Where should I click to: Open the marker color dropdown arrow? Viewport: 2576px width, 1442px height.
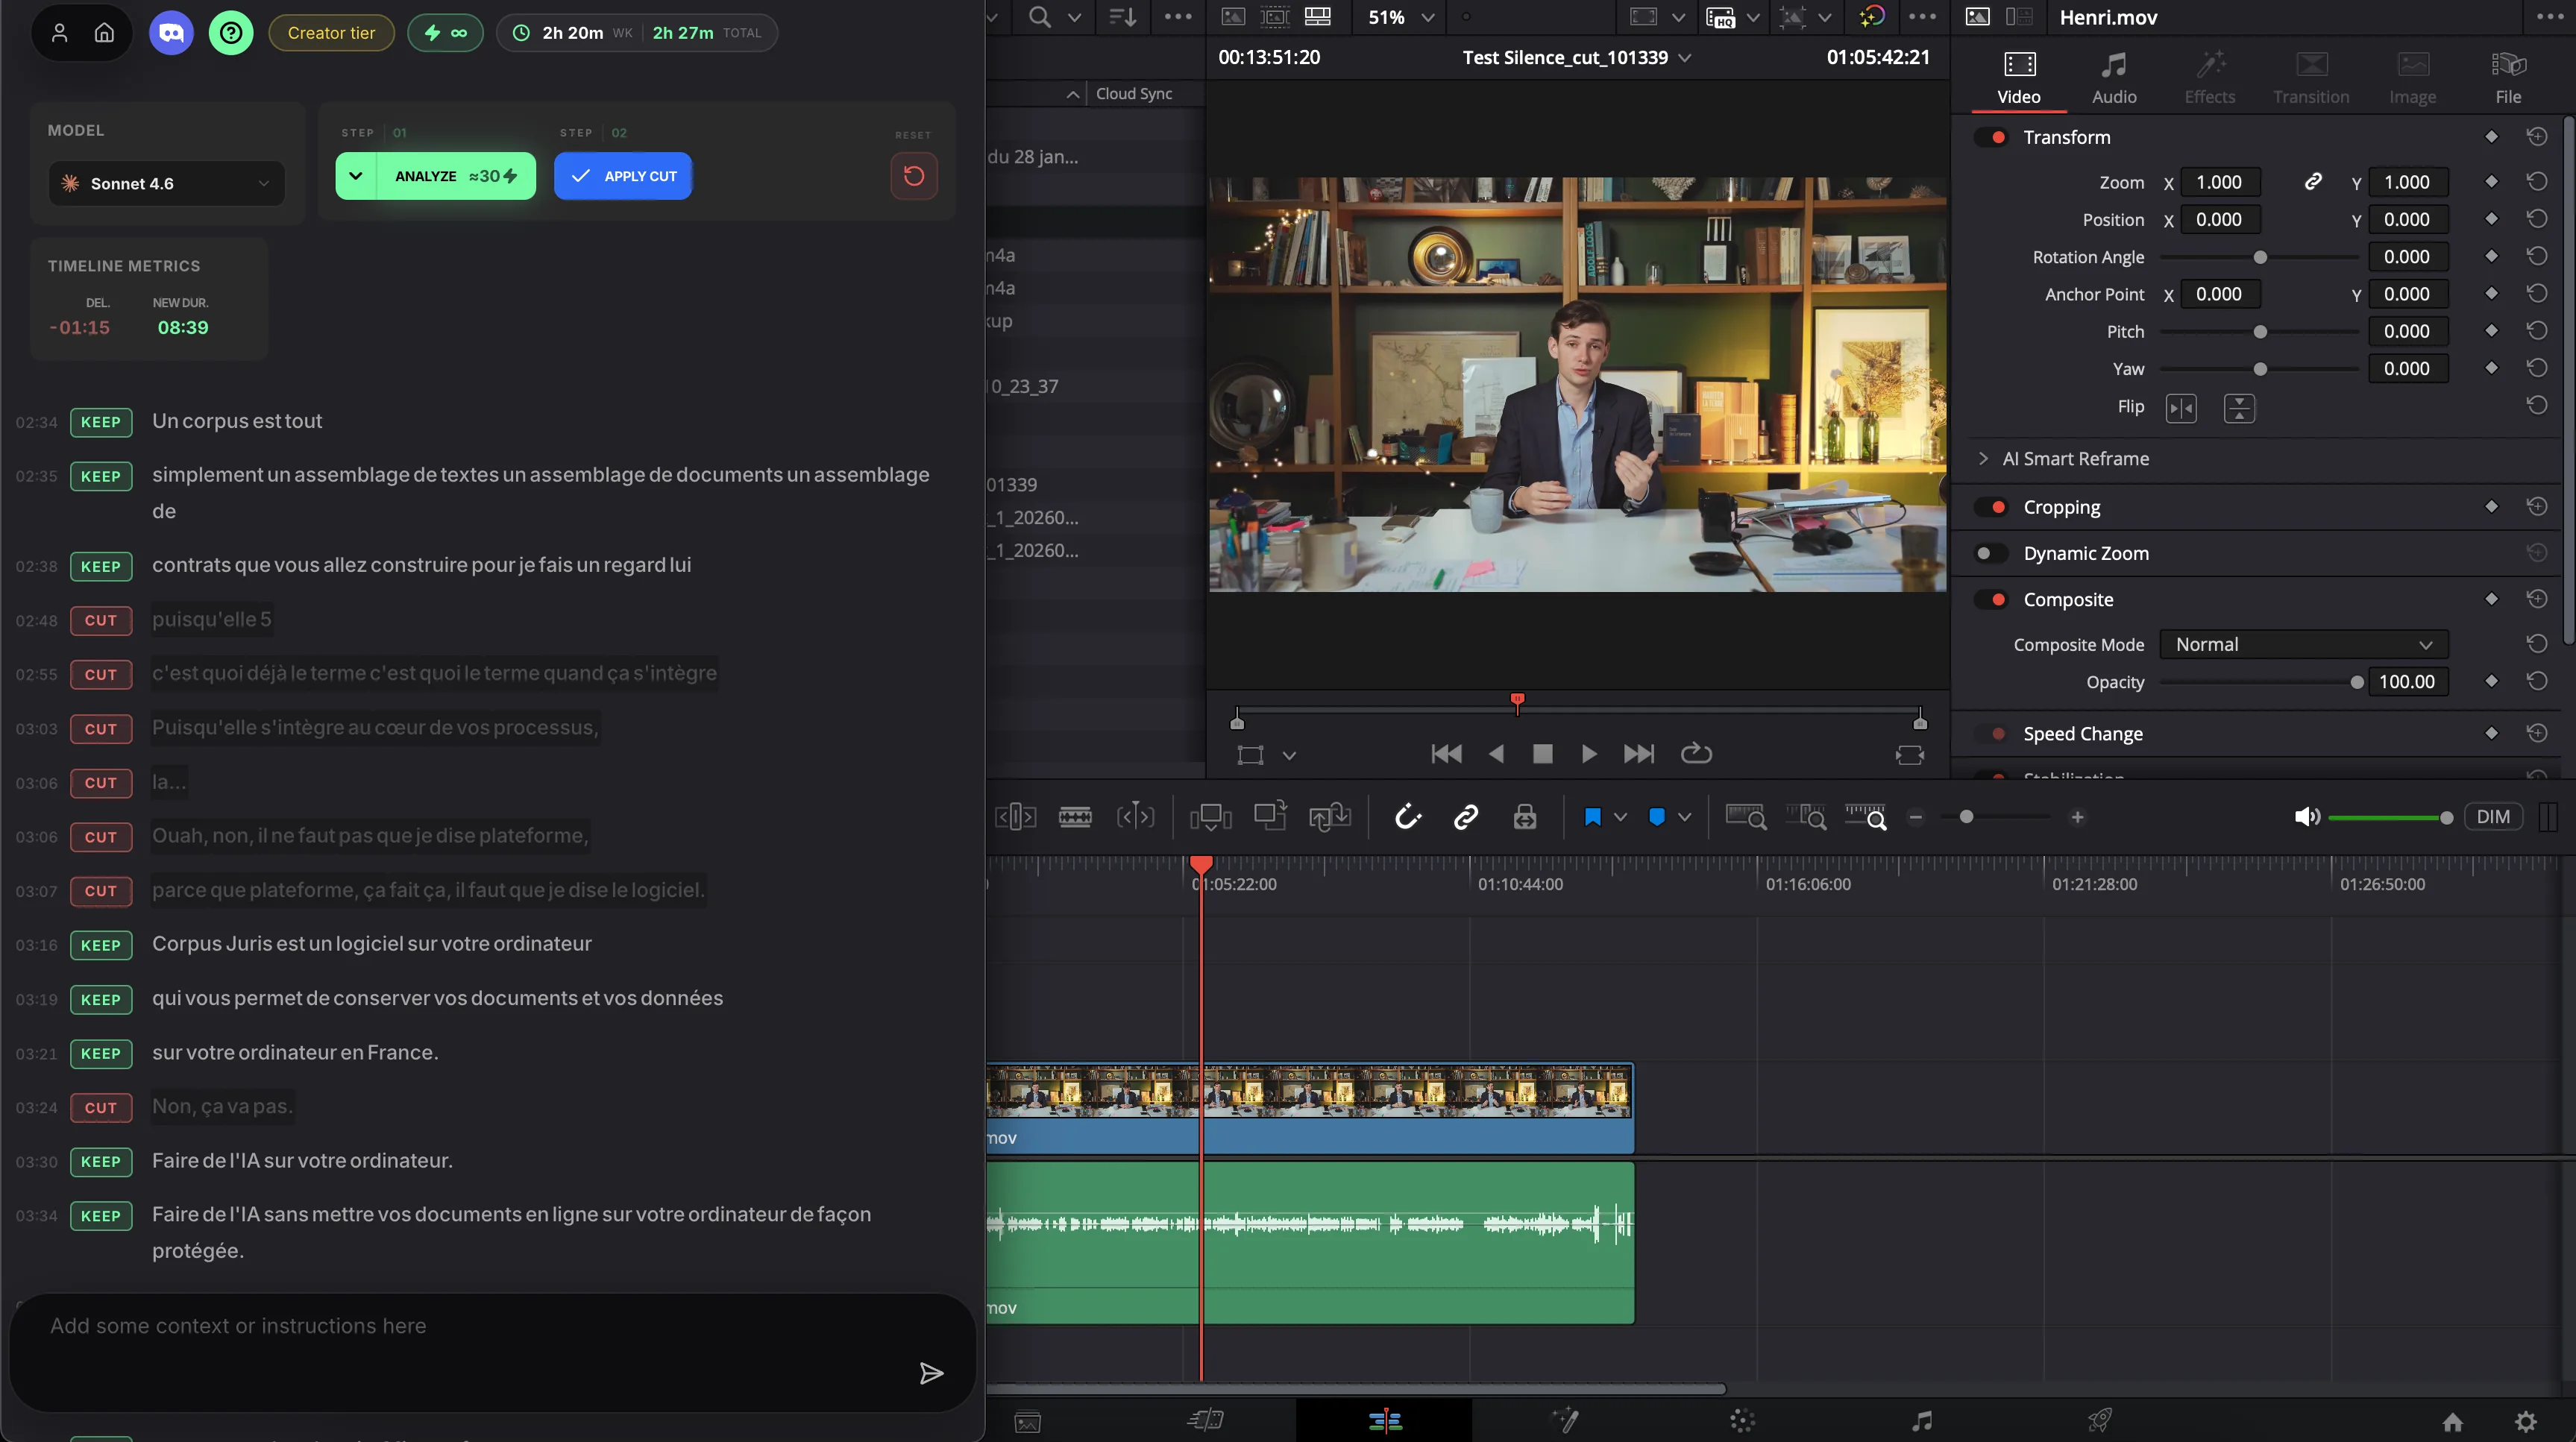coord(1684,817)
